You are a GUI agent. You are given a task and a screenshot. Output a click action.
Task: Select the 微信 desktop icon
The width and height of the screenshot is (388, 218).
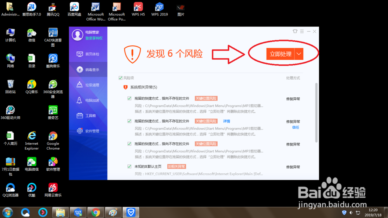(x=32, y=35)
